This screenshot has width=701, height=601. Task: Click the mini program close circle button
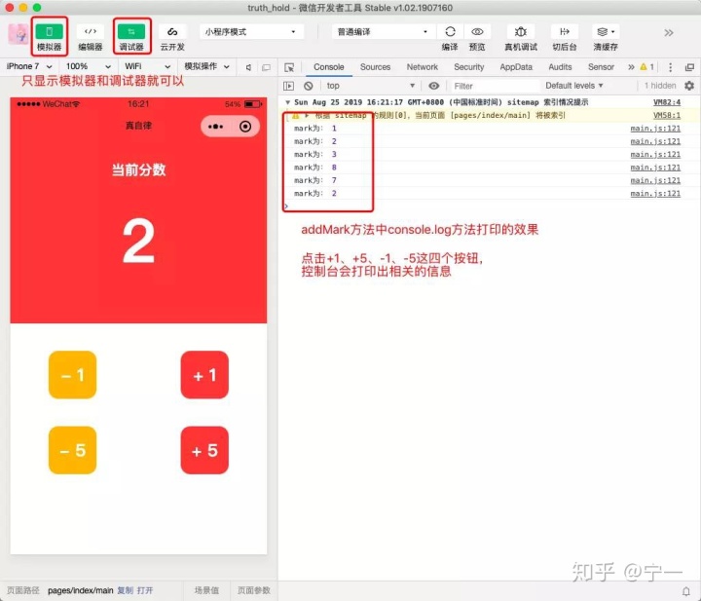(x=245, y=127)
